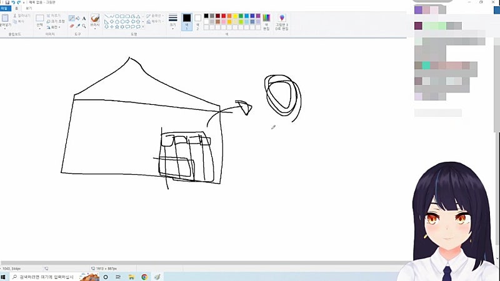The width and height of the screenshot is (500, 281).
Task: Pick the Right triangle shape
Action: click(107, 22)
